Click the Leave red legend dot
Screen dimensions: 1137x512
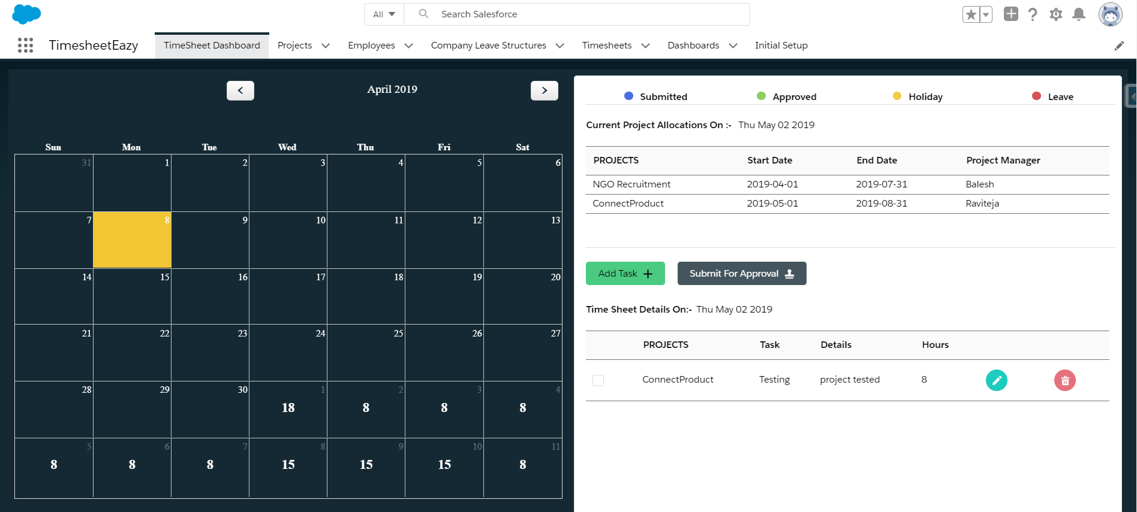(x=1036, y=96)
